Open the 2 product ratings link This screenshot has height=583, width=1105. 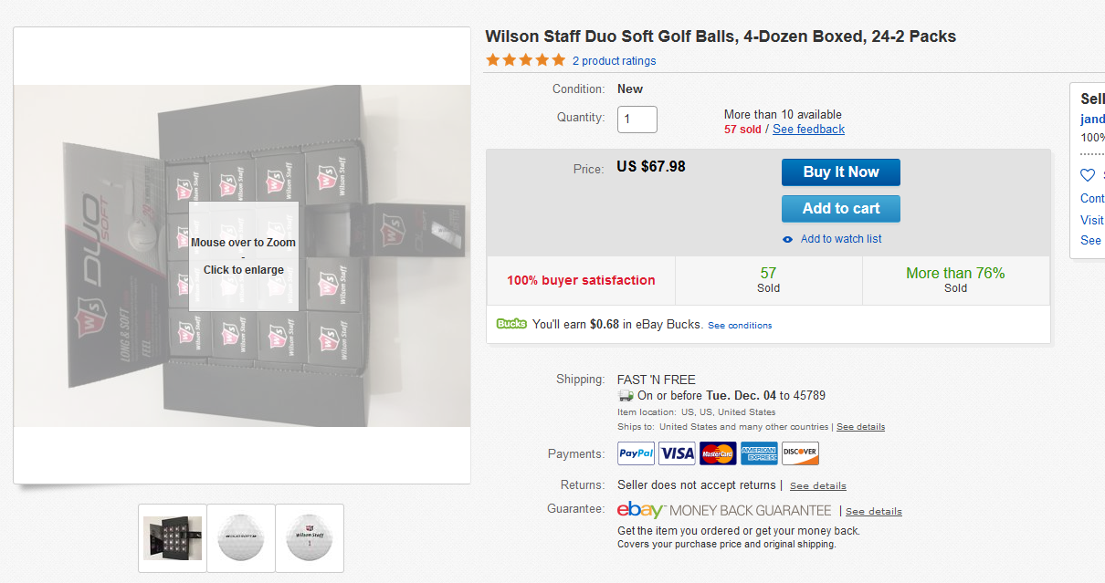tap(614, 61)
